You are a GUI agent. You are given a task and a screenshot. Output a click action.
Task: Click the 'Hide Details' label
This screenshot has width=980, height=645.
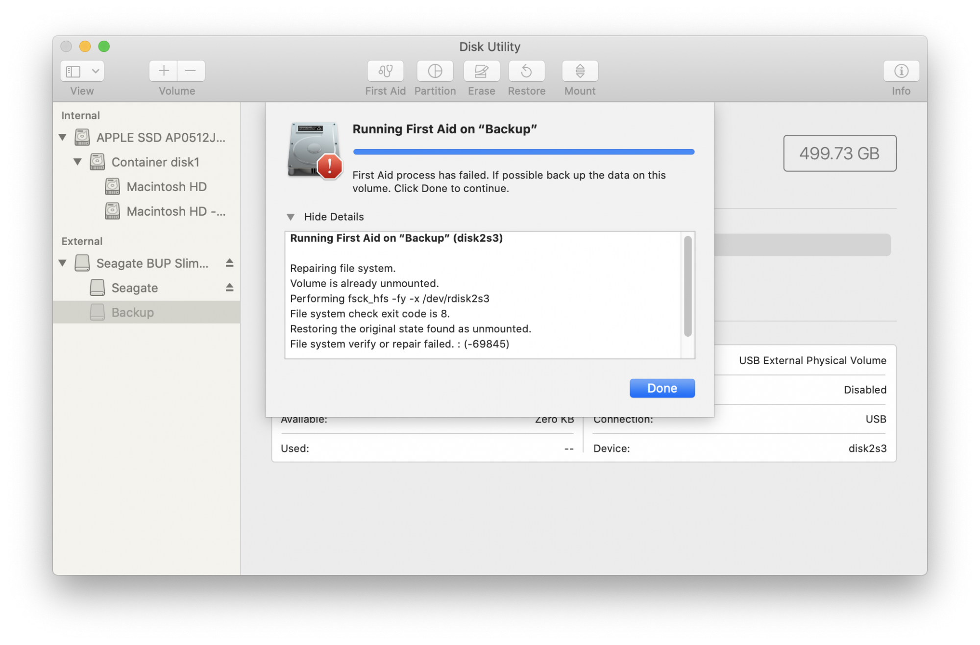pos(334,217)
